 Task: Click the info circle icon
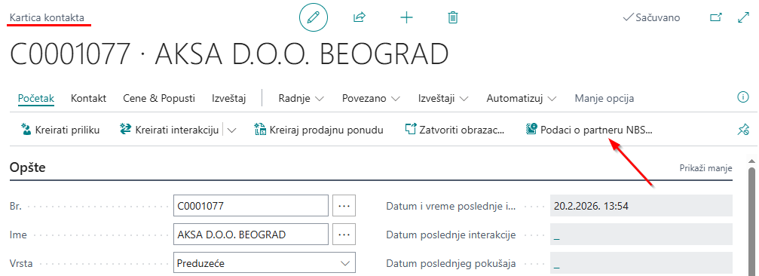coord(742,97)
